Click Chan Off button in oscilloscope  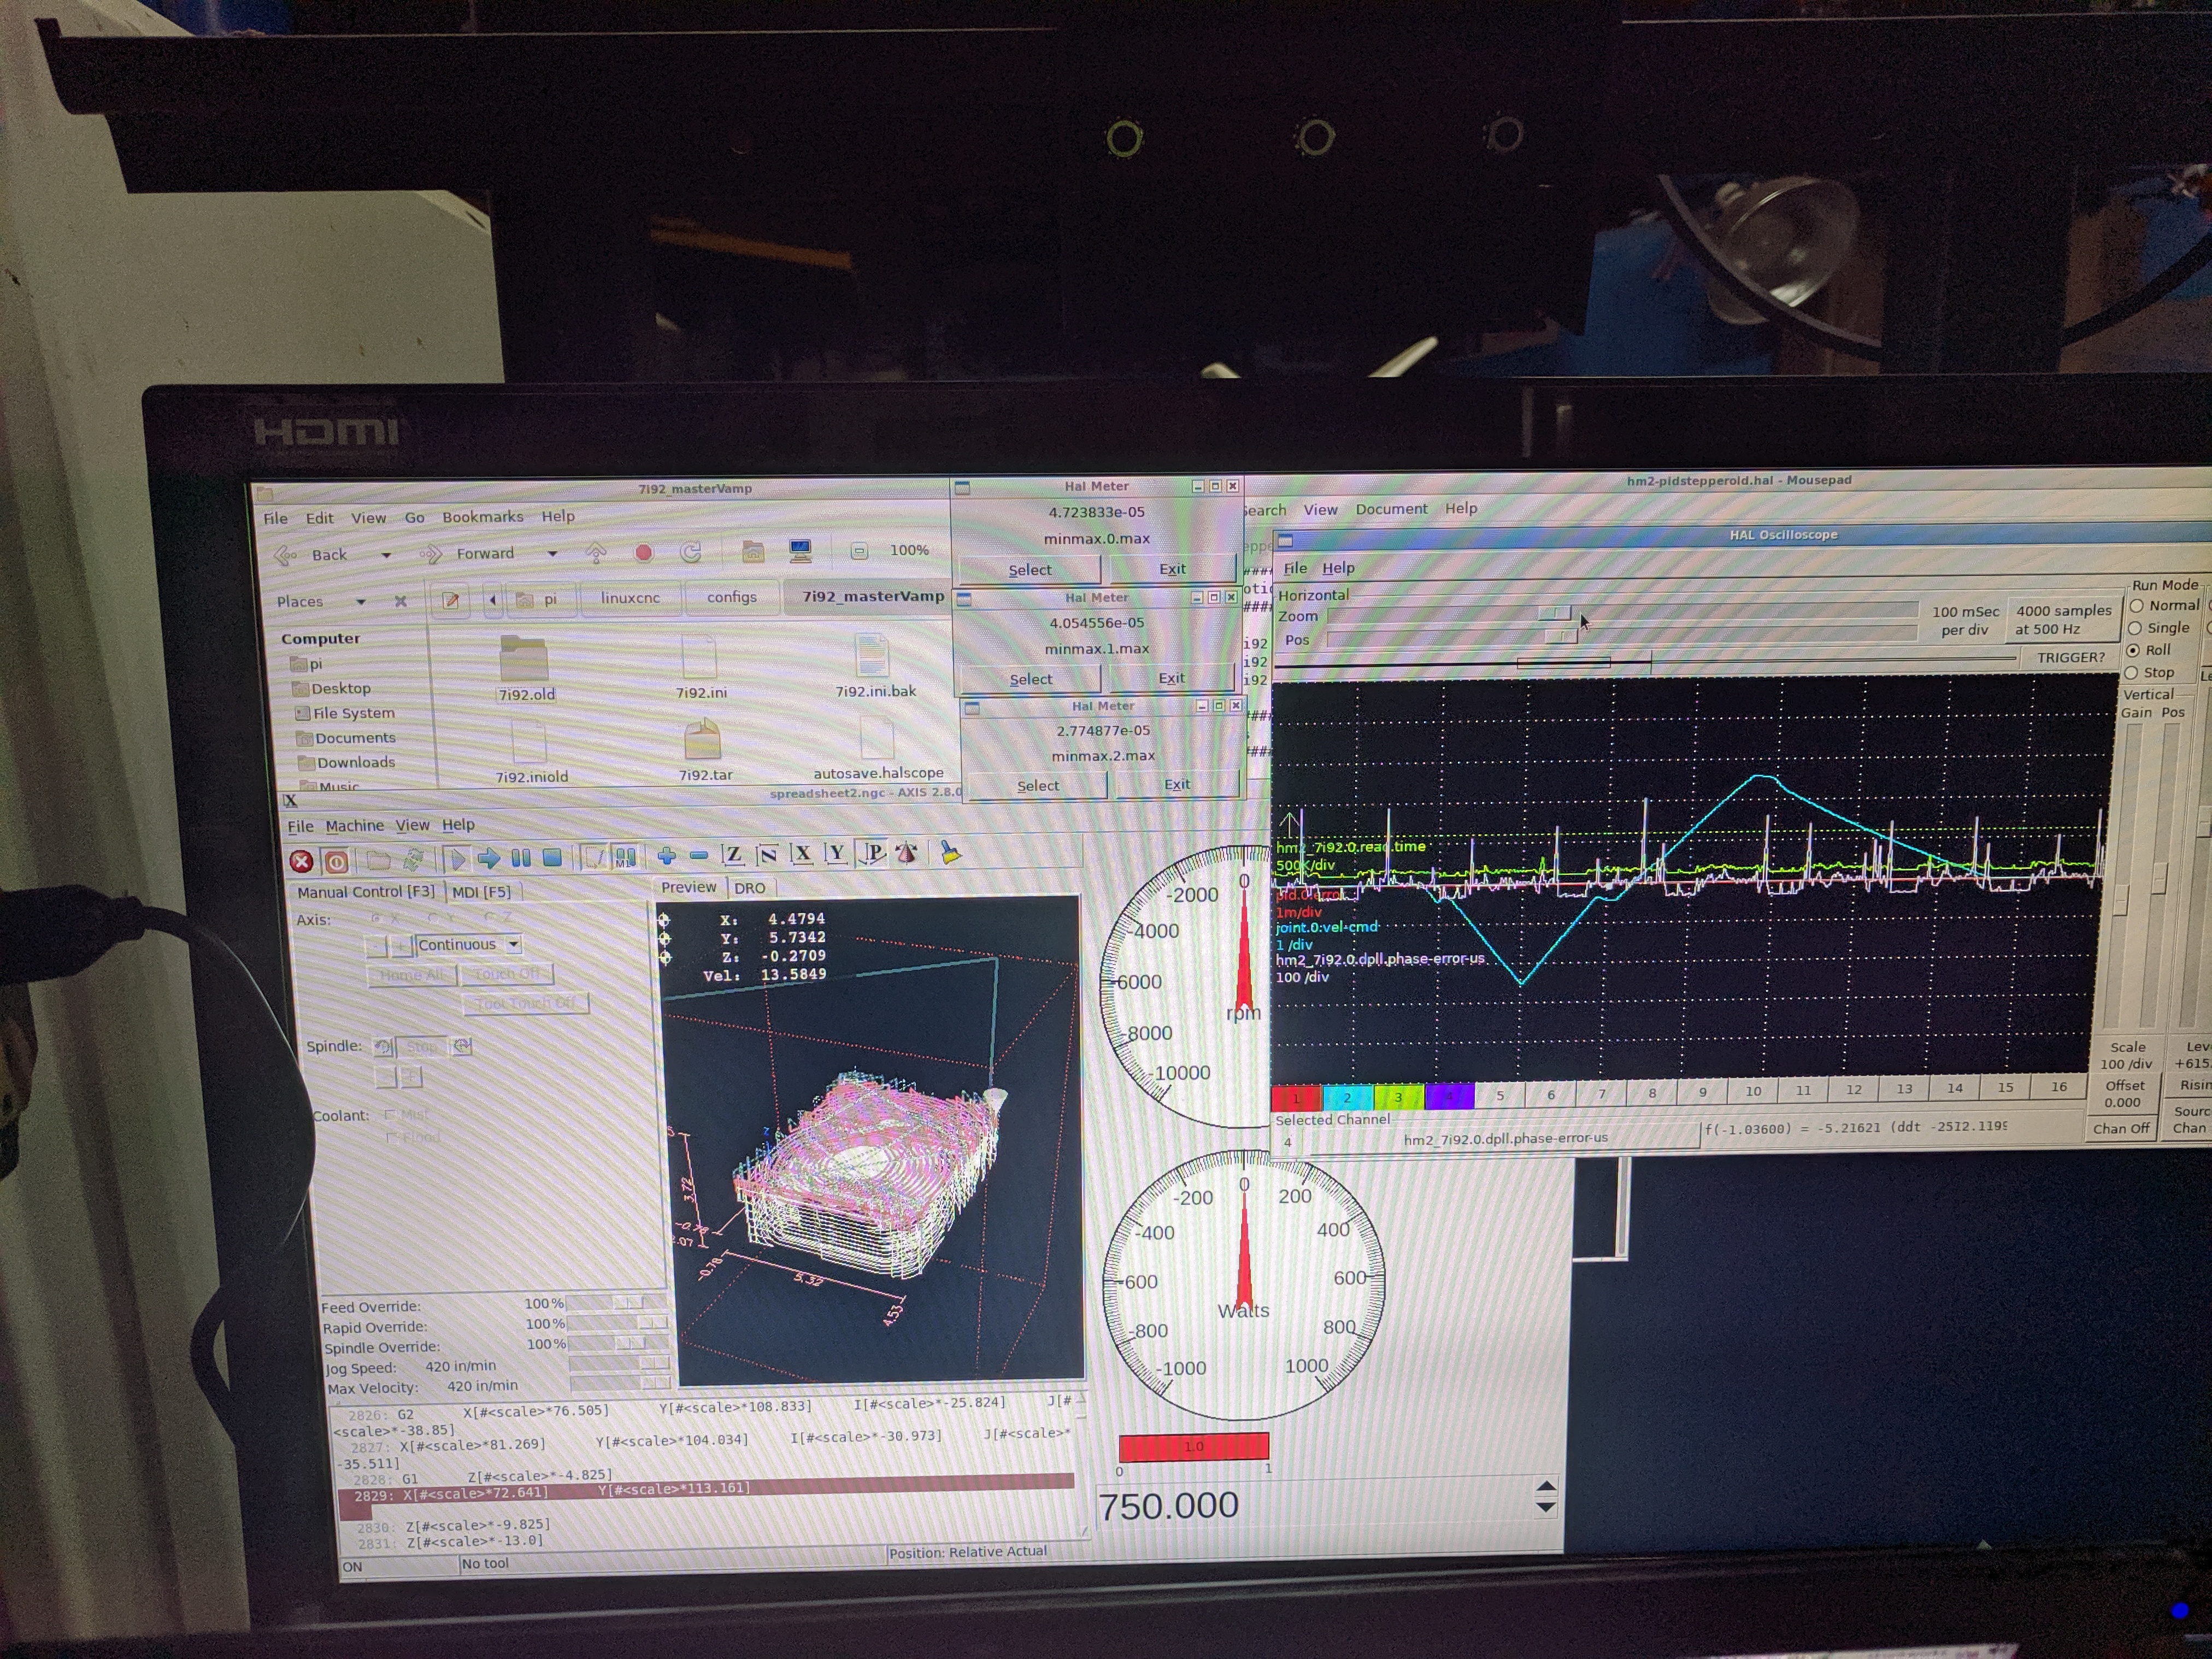(2121, 1128)
